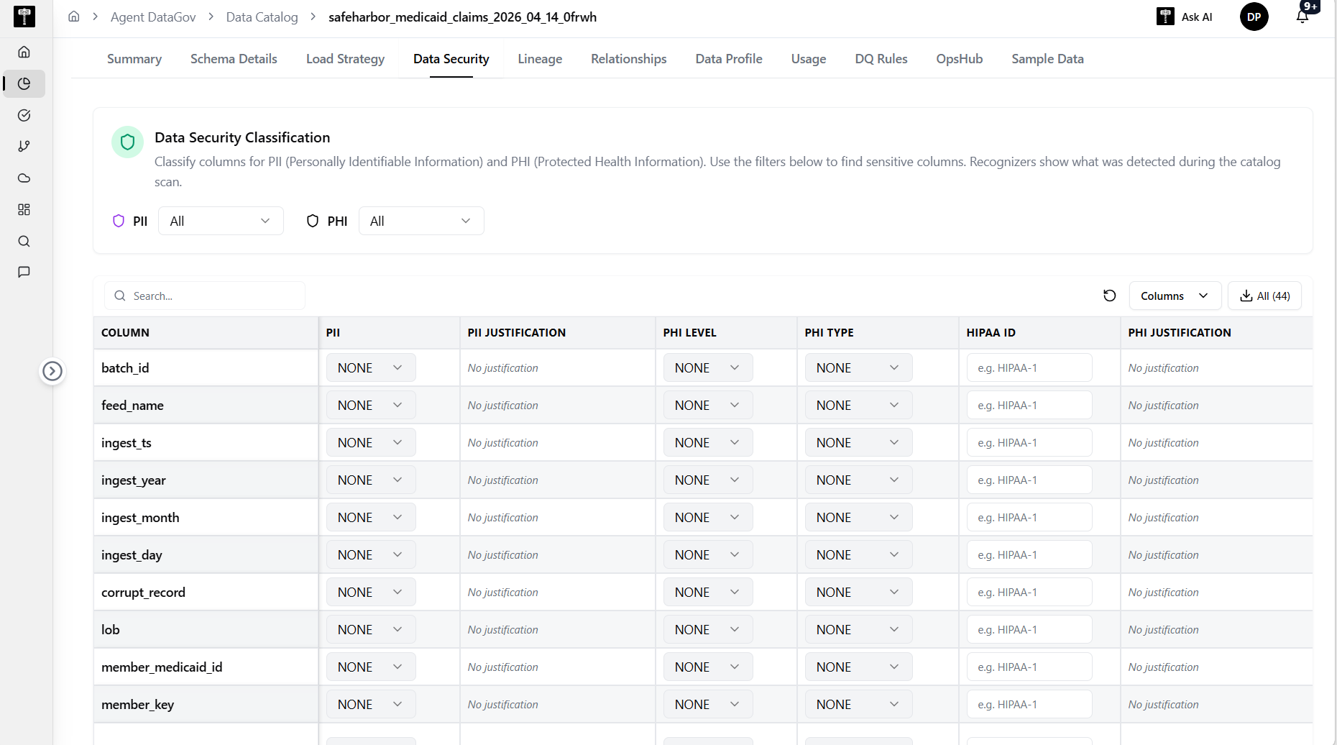This screenshot has width=1337, height=745.
Task: Open PII dropdown for ingest_year
Action: click(371, 480)
